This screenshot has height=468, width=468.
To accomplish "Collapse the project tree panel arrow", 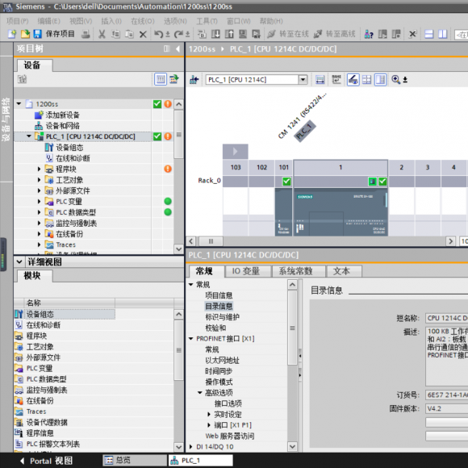I will [x=178, y=48].
